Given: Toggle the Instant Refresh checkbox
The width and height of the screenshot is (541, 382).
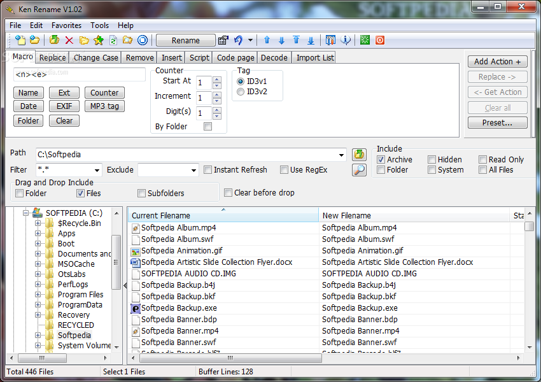Looking at the screenshot, I should (207, 170).
